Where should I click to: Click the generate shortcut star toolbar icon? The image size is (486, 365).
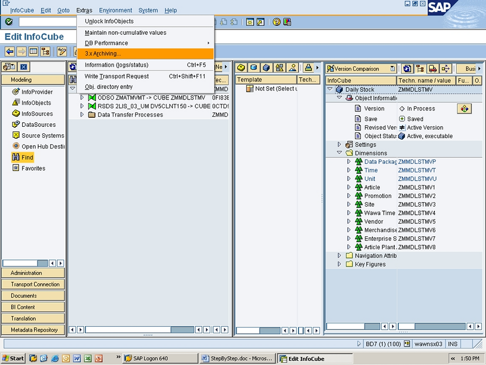click(x=261, y=22)
